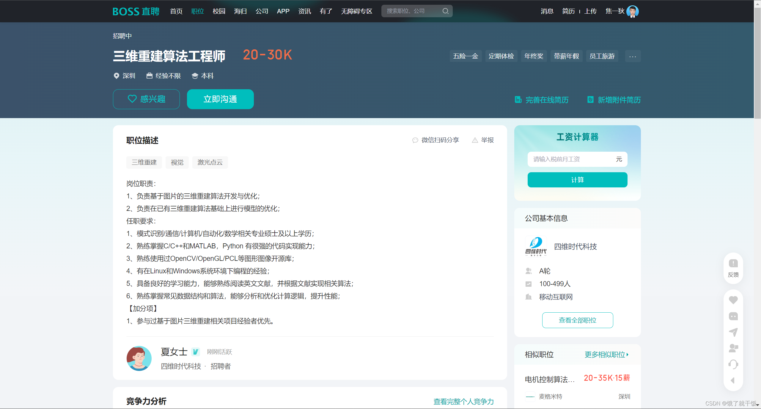Click the 三维重建 skill tag
The image size is (761, 409).
click(144, 162)
